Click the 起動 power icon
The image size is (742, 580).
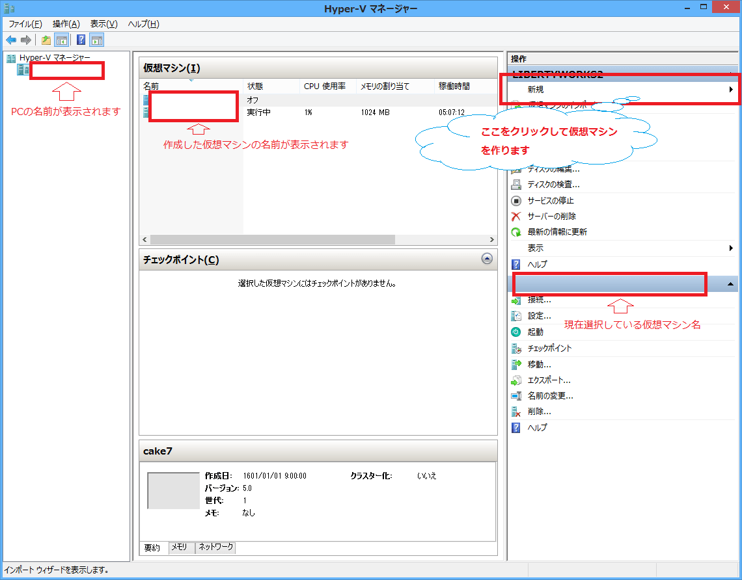(516, 332)
